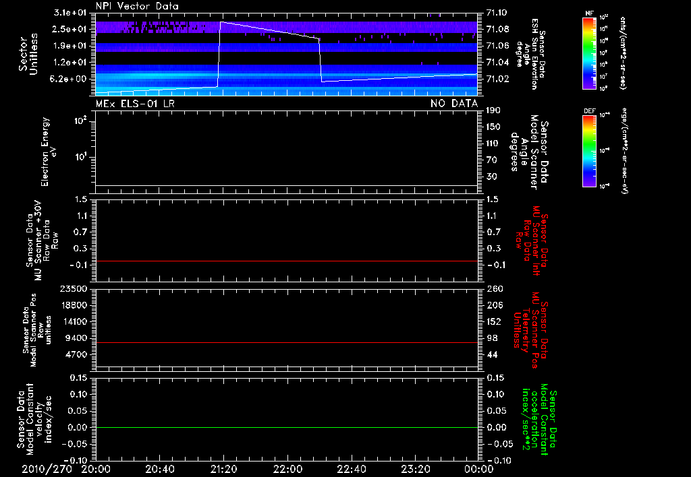Click the 71.08 sun elevation tick value
The image size is (691, 477).
[x=497, y=29]
